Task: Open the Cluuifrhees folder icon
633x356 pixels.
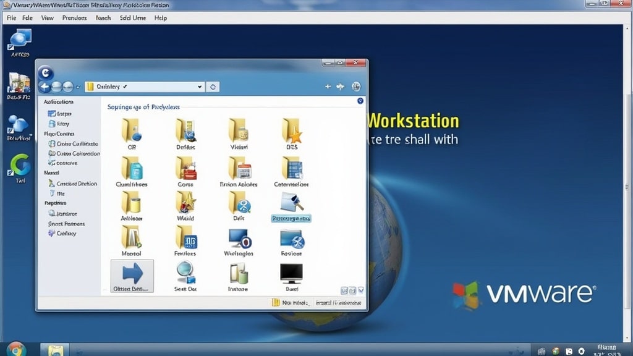Action: [132, 168]
